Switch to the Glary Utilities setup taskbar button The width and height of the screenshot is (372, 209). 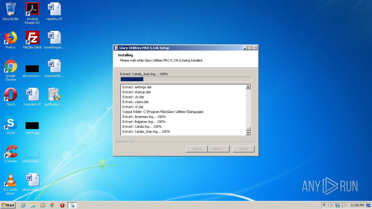pos(72,205)
